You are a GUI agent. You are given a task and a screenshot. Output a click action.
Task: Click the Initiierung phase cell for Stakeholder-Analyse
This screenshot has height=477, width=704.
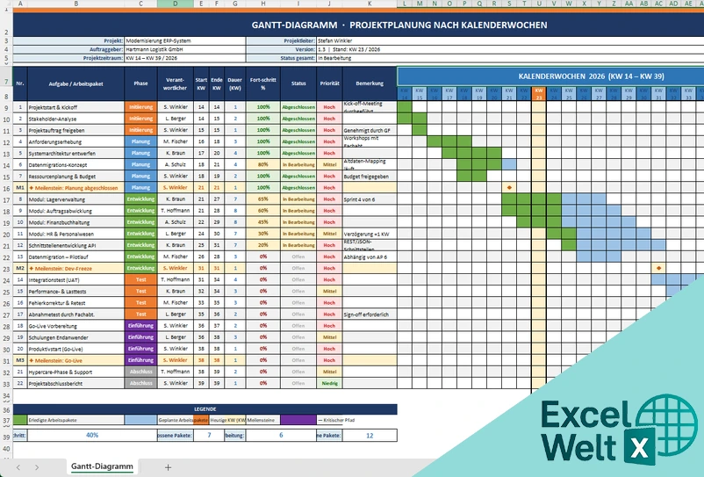pos(141,119)
